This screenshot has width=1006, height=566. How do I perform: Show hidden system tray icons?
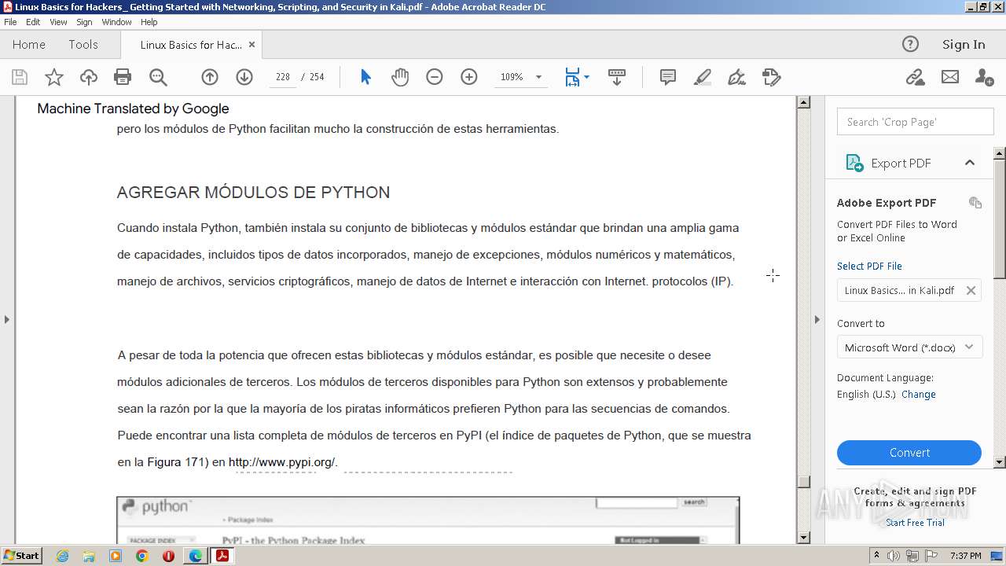point(876,556)
